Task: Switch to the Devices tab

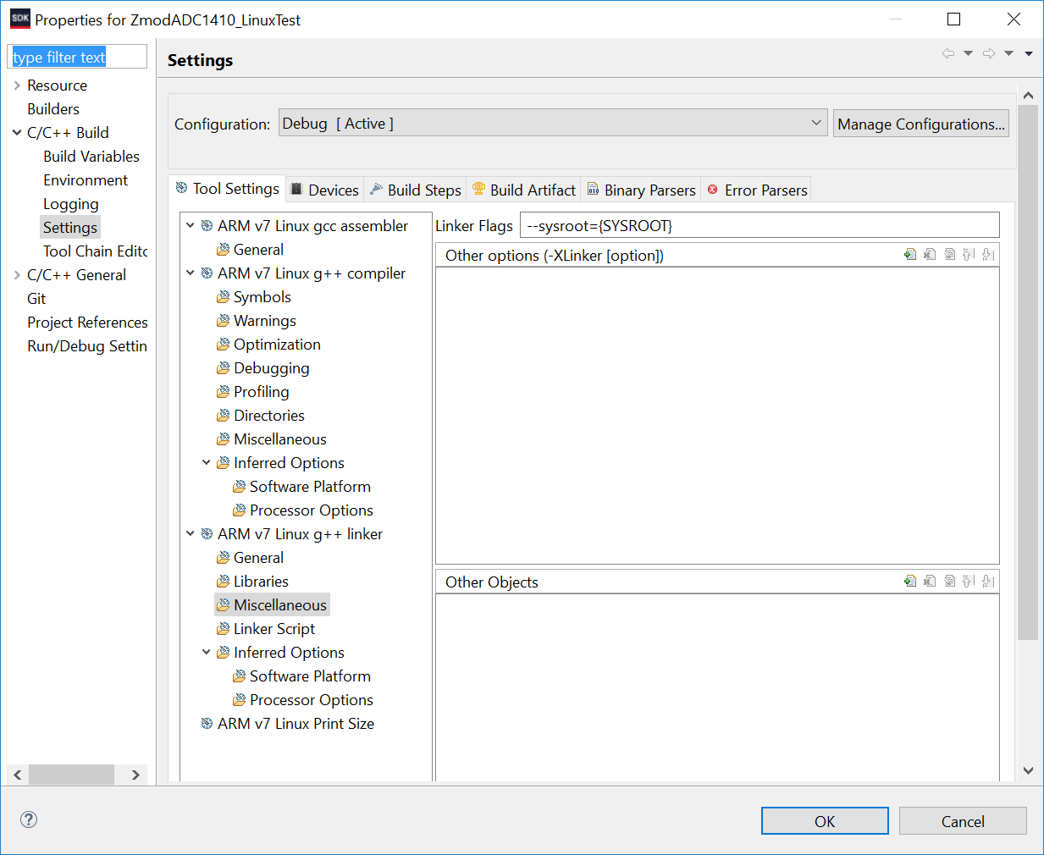Action: (324, 190)
